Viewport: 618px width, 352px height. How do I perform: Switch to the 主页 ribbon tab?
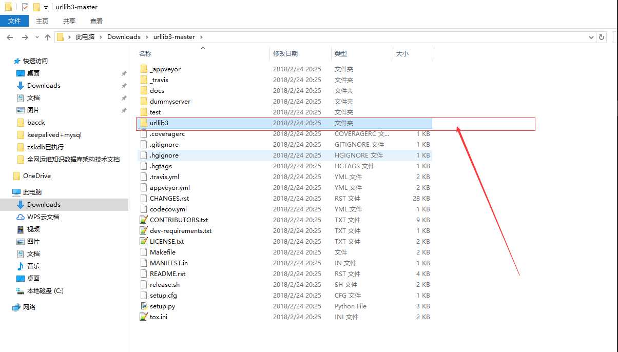pyautogui.click(x=42, y=21)
